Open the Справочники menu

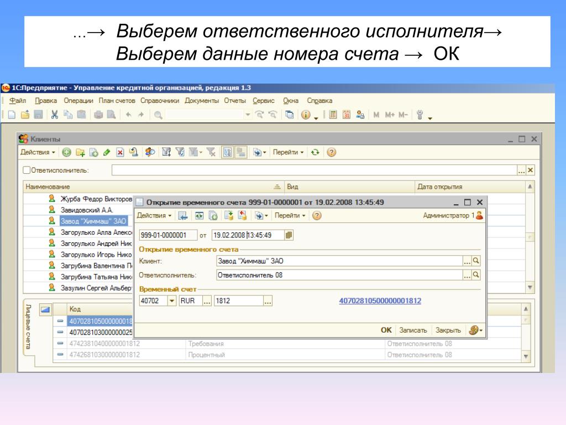click(160, 101)
